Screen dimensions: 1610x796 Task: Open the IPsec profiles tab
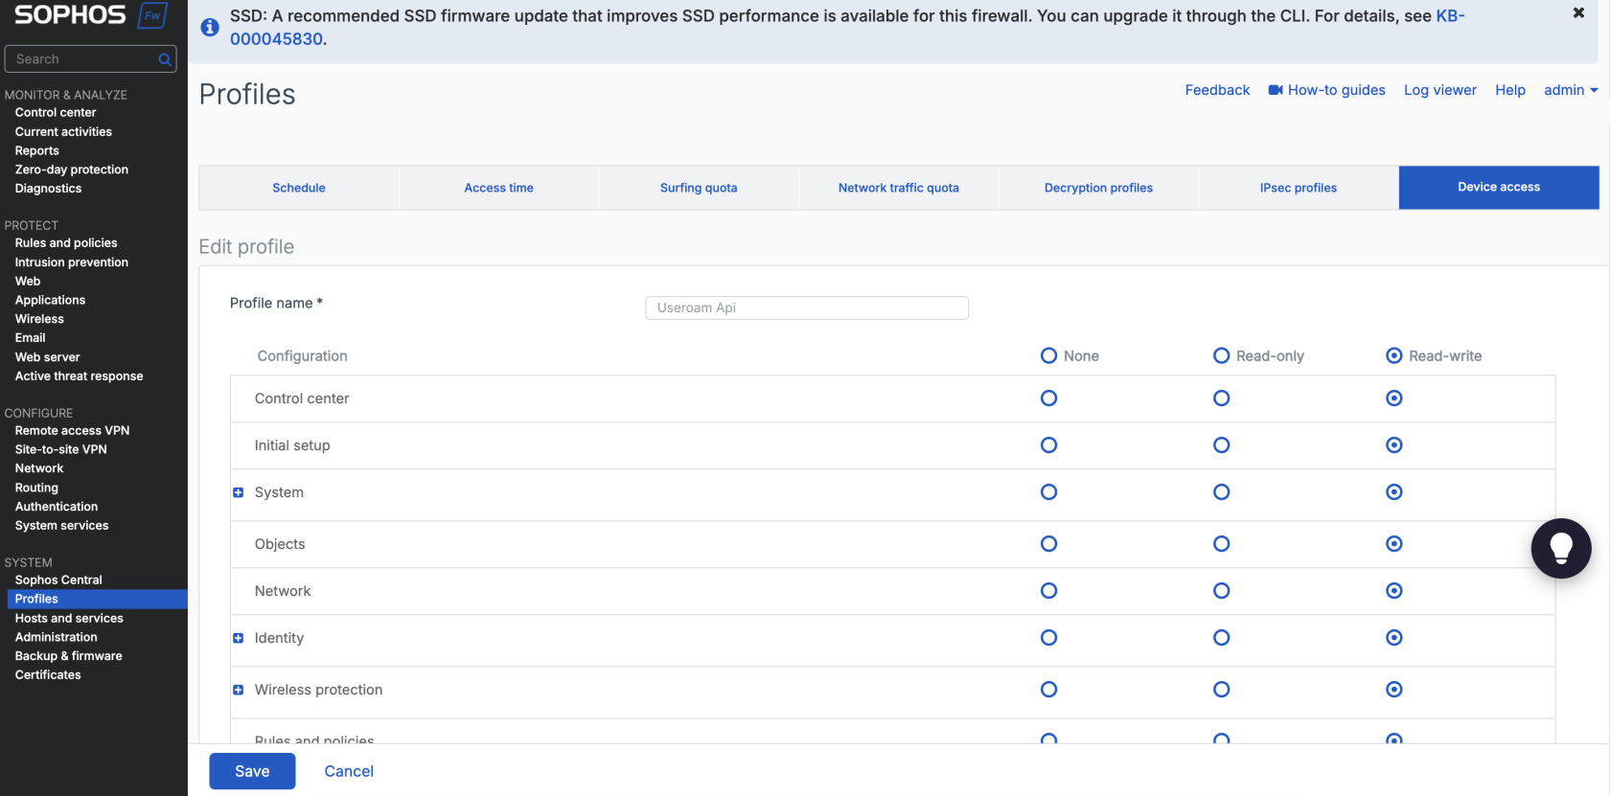click(1299, 188)
